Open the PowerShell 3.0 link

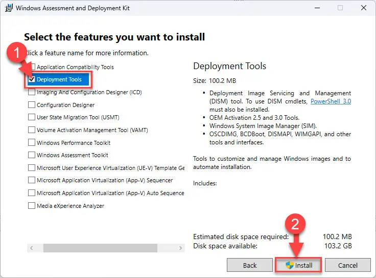coord(331,101)
